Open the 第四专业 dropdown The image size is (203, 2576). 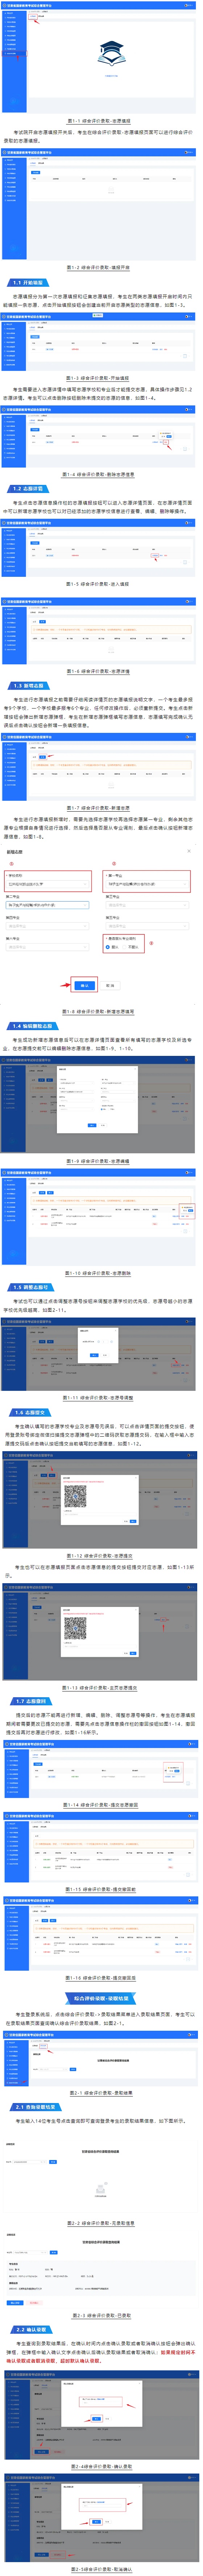48,926
